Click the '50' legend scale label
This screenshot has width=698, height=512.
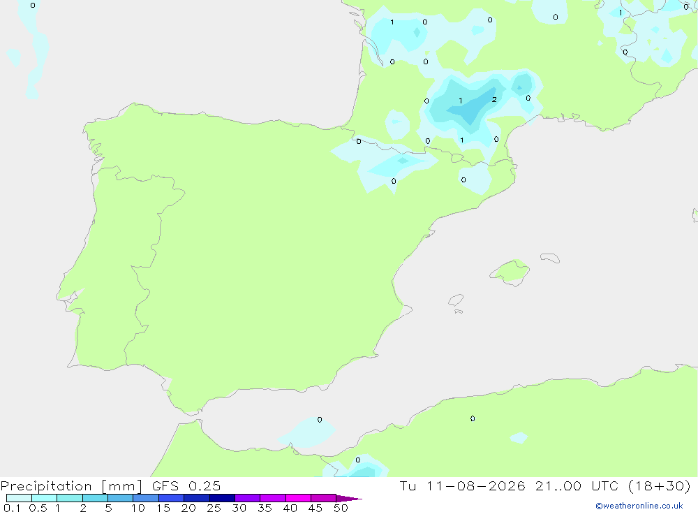(x=341, y=508)
